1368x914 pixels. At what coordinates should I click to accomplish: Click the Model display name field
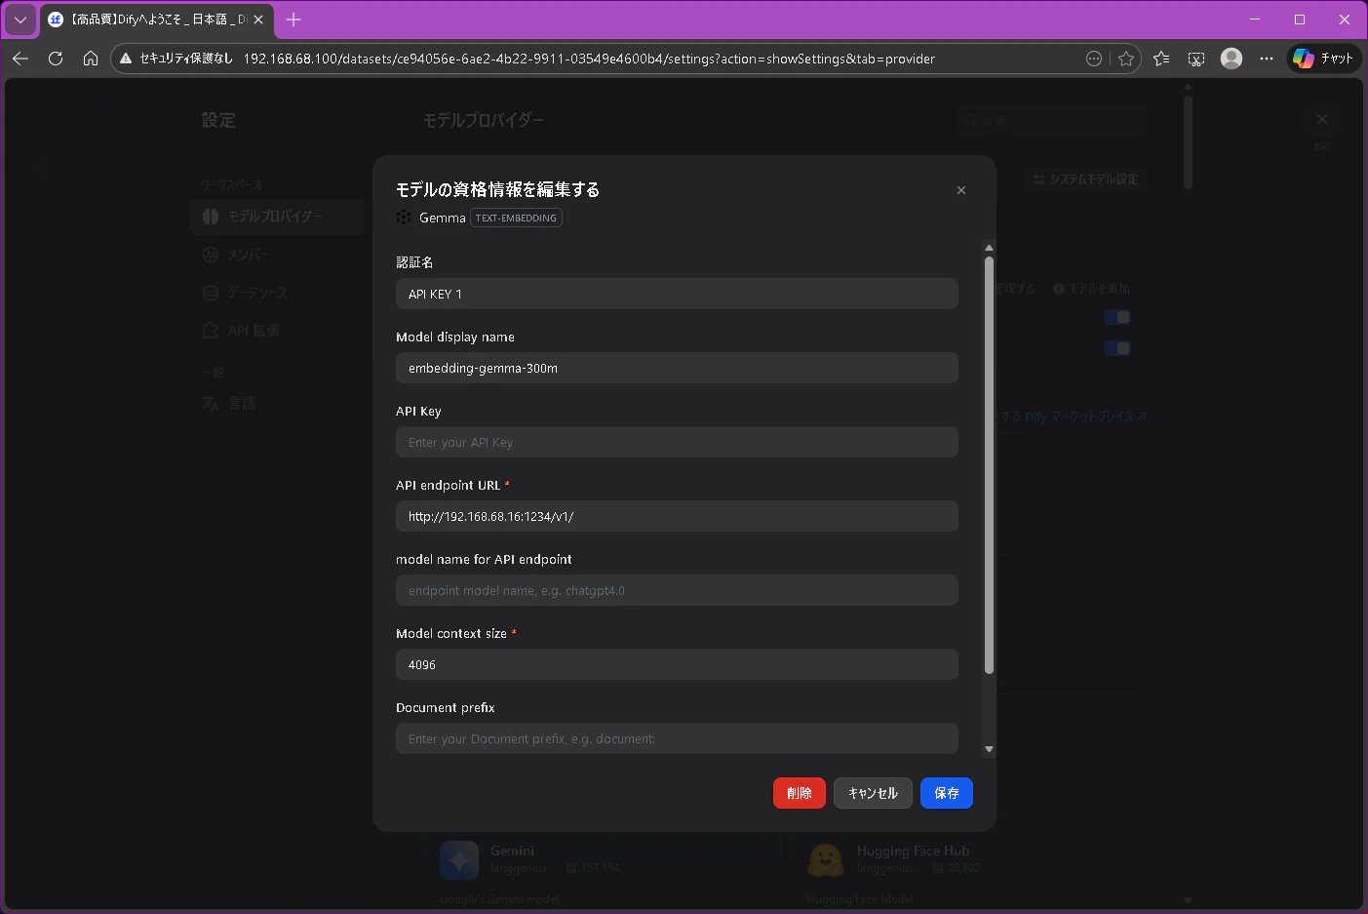(677, 368)
